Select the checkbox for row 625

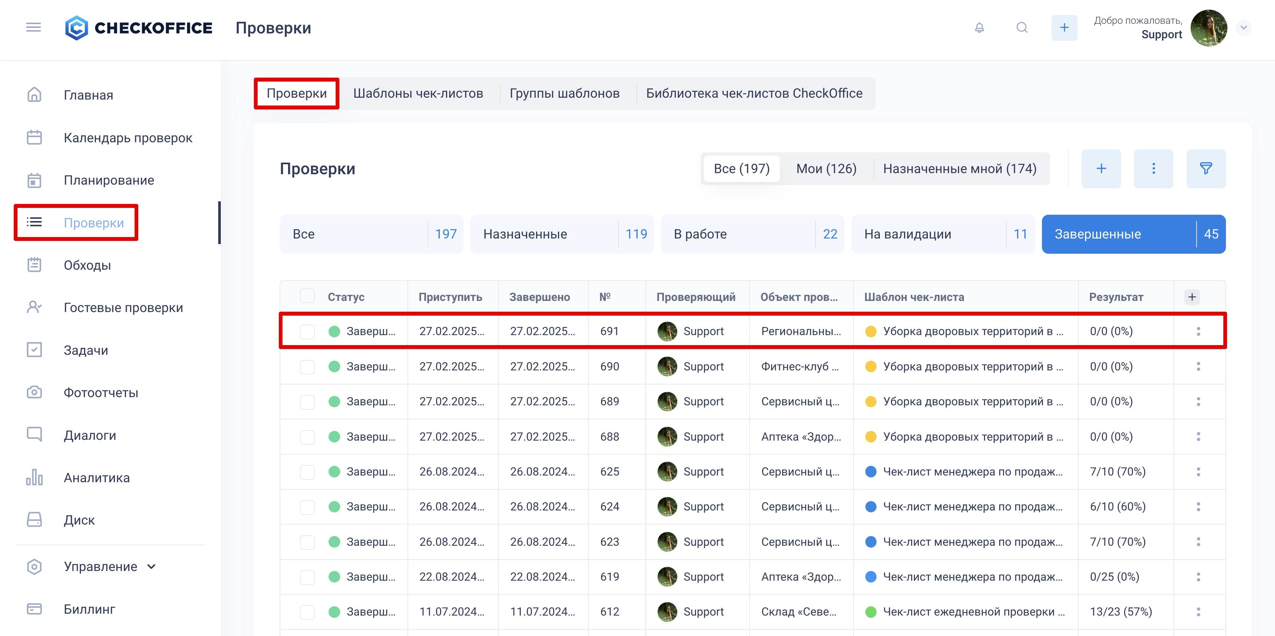pos(307,472)
